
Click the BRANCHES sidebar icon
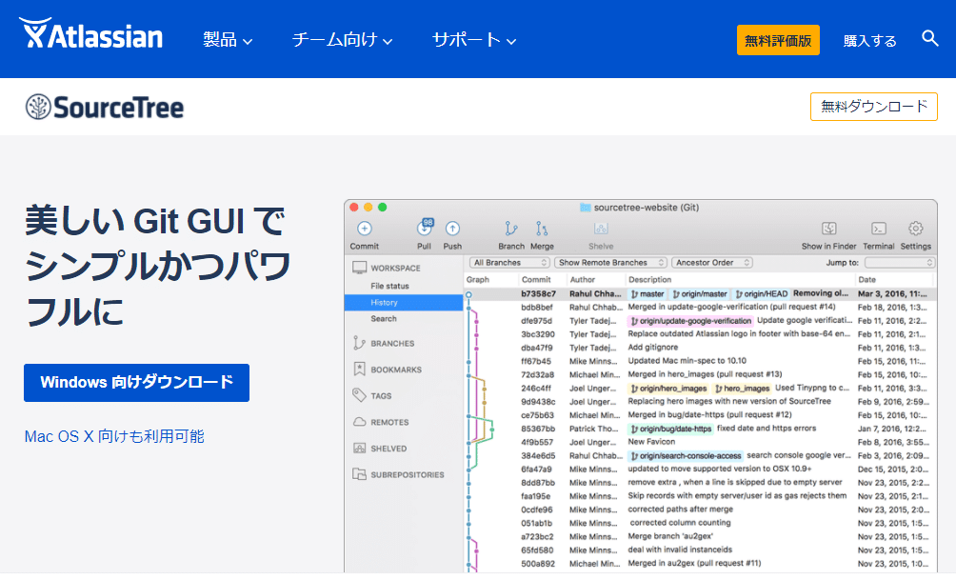359,344
